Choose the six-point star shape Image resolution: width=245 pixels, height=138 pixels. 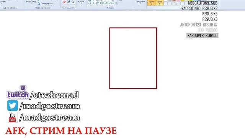point(101,3)
